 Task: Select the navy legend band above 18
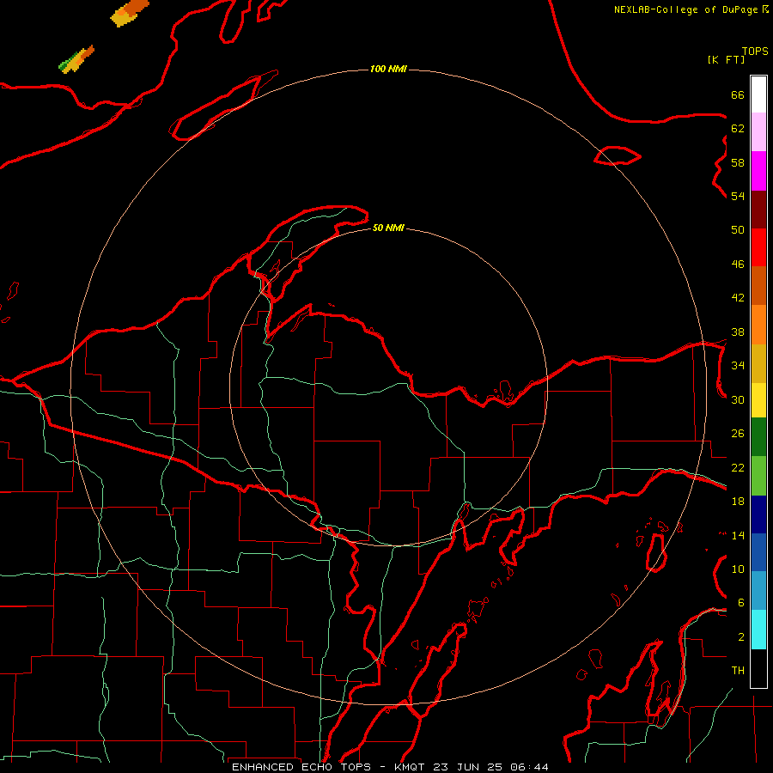point(758,514)
